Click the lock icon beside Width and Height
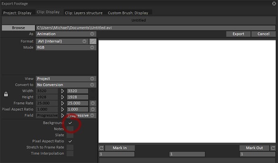Screen dimensions: 278x163 [6, 94]
